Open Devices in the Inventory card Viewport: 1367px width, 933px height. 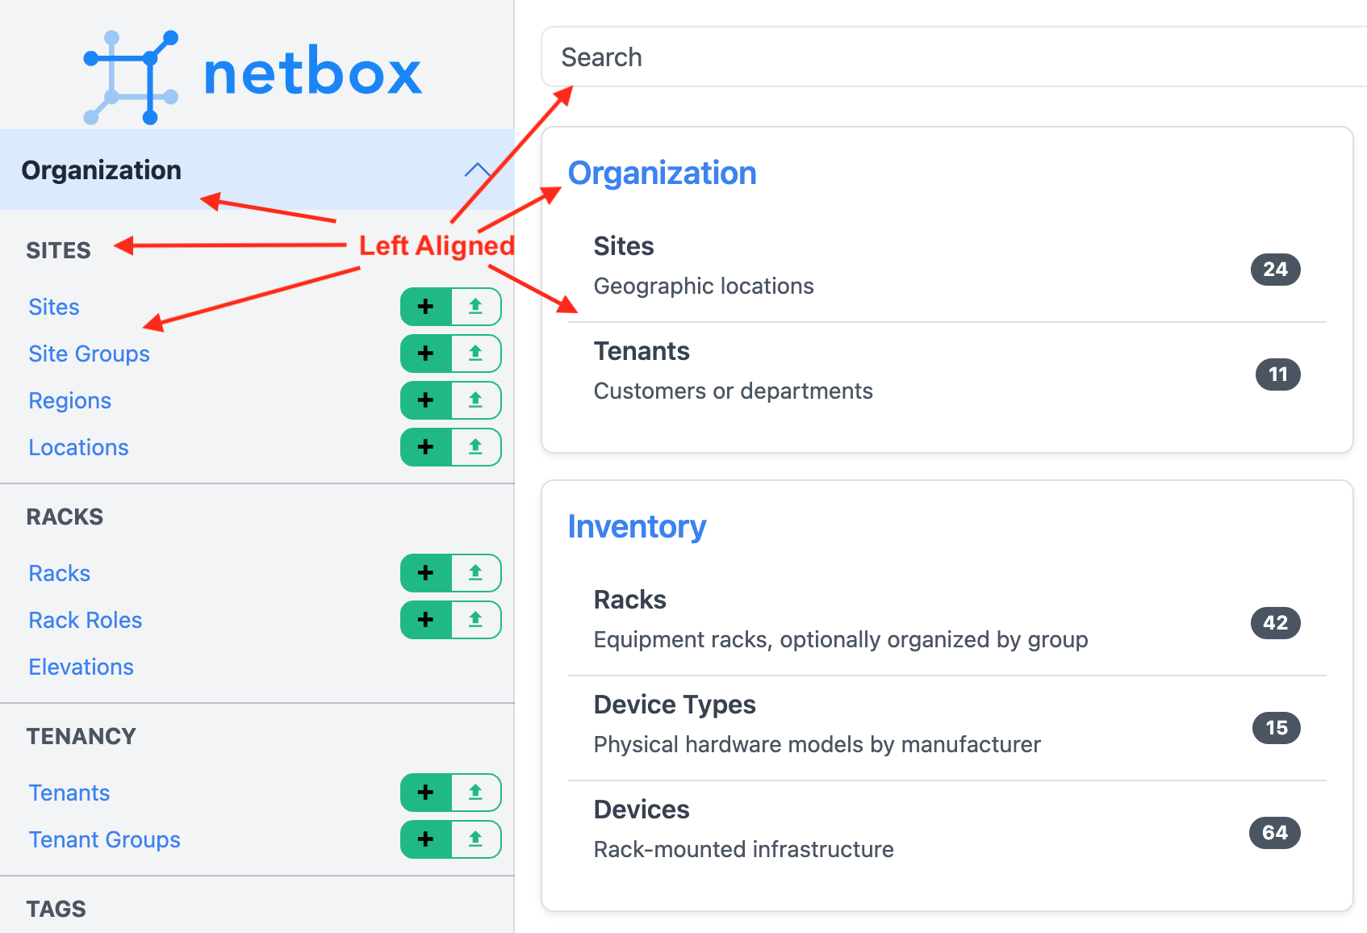pyautogui.click(x=642, y=810)
